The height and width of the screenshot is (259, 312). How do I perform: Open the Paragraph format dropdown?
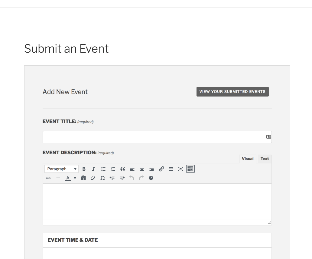[x=62, y=169]
